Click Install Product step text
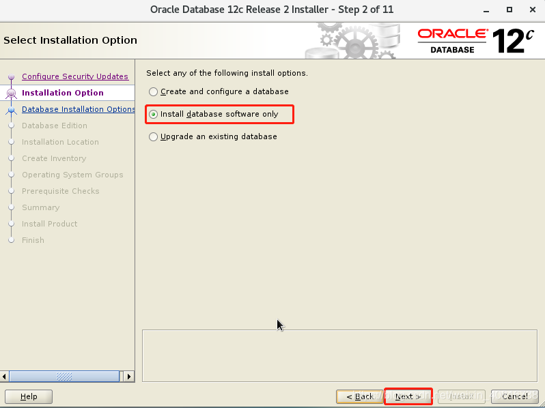 (x=49, y=224)
